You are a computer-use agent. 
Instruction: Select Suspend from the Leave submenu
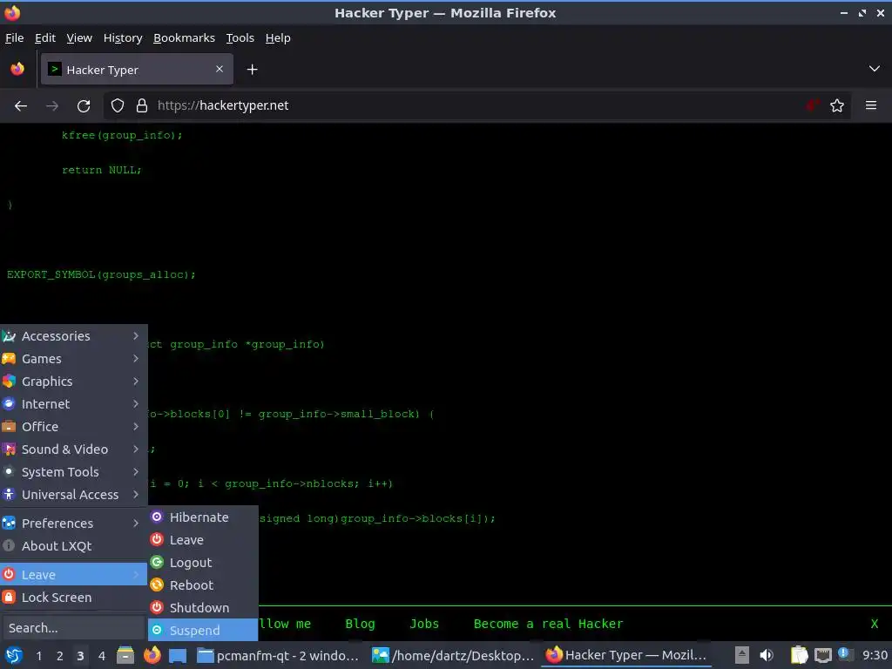click(x=203, y=631)
